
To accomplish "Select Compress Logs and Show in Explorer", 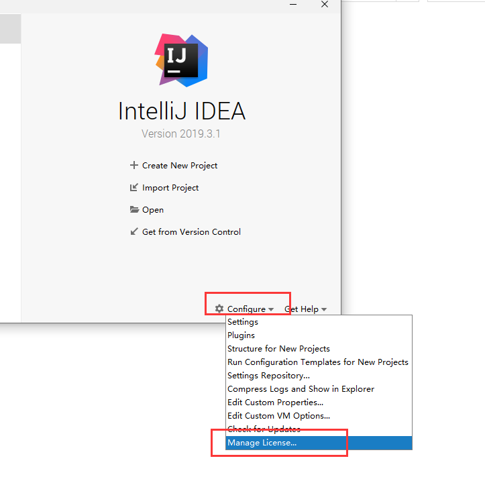I will pos(319,389).
